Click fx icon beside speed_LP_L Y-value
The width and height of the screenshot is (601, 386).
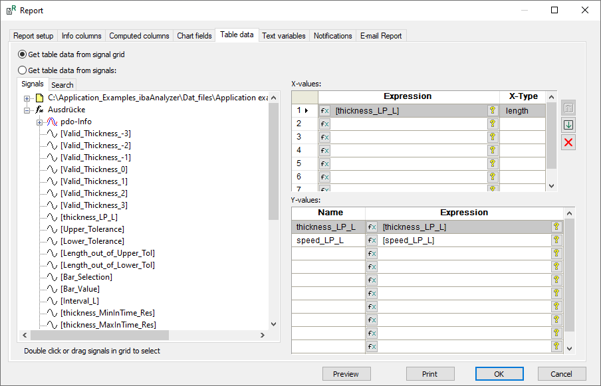coord(372,241)
